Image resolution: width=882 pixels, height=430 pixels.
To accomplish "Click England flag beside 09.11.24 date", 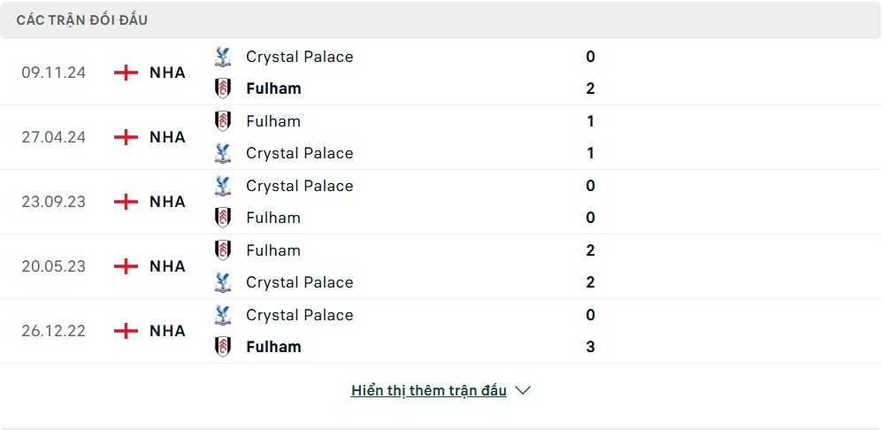I will tap(127, 73).
